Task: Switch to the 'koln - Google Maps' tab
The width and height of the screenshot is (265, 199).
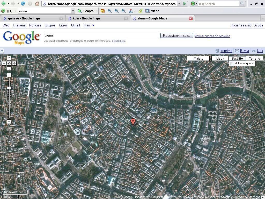Action: pos(86,18)
